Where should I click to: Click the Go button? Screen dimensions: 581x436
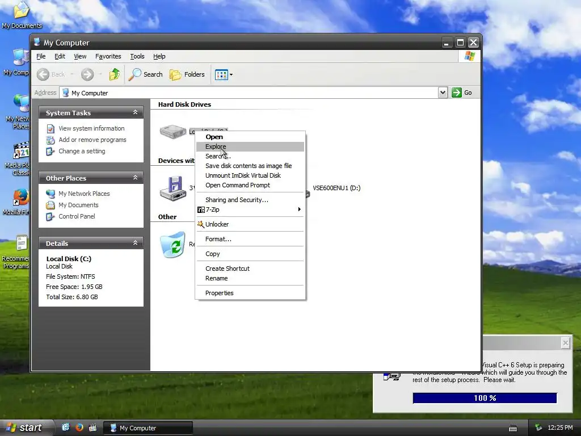tap(462, 93)
